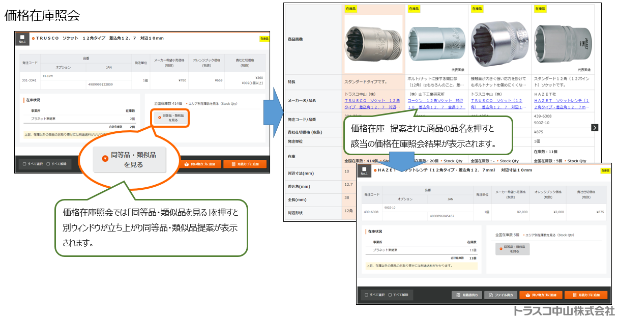The image size is (618, 318).
Task: Select プラネット東関東 row with 2個 stock
Action: click(79, 118)
